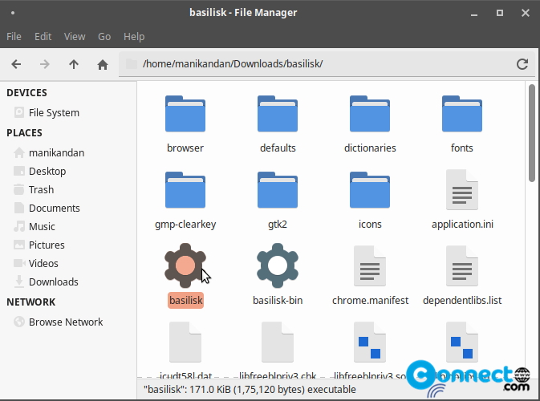
Task: Click the application.ini file name label
Action: (462, 225)
